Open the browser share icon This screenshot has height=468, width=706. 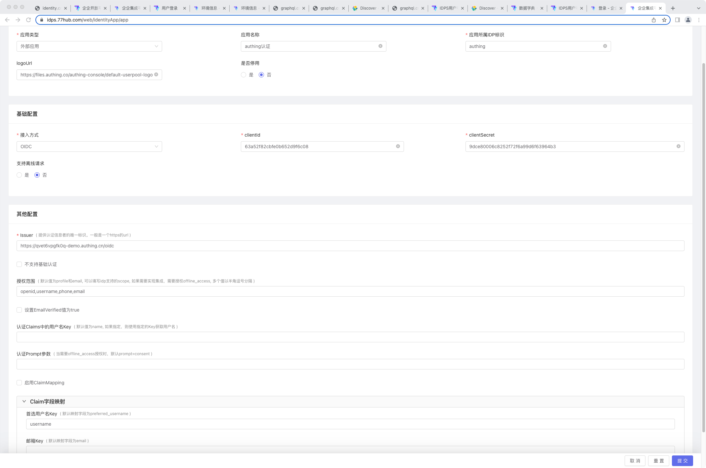point(654,20)
